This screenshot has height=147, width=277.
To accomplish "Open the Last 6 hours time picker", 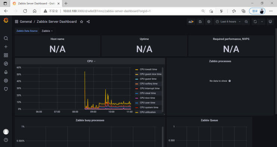I will (x=228, y=22).
